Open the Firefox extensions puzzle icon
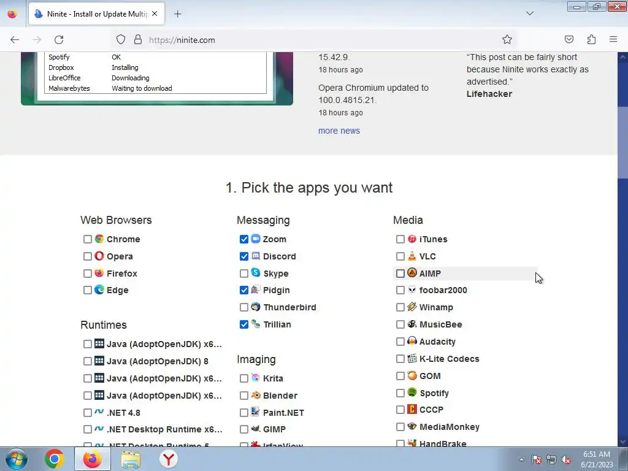 pos(592,39)
